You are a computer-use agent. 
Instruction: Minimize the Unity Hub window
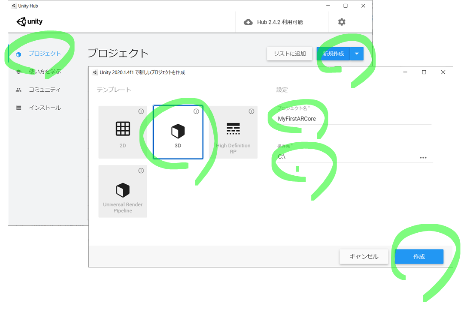point(328,6)
